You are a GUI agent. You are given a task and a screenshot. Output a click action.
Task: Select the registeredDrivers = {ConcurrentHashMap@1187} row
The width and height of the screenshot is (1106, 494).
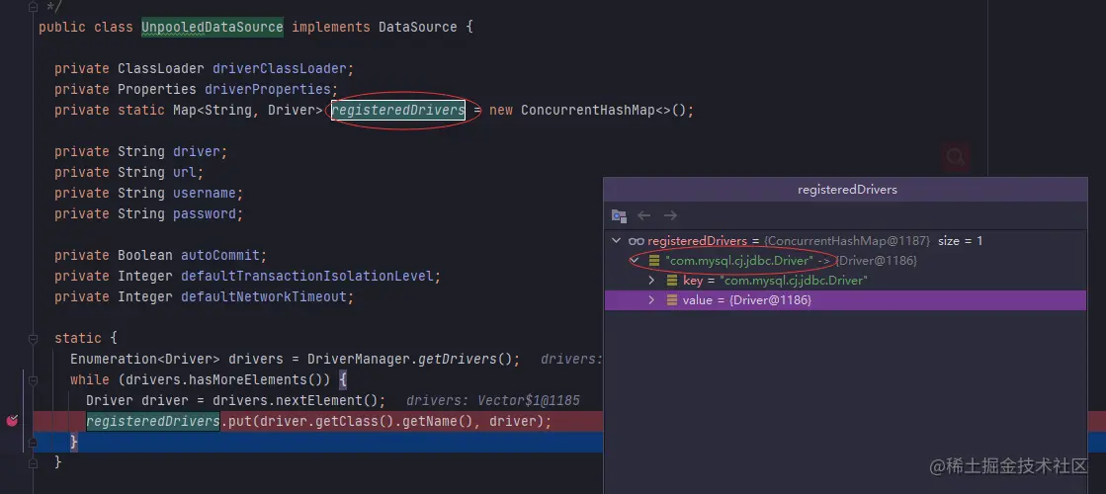(x=845, y=241)
